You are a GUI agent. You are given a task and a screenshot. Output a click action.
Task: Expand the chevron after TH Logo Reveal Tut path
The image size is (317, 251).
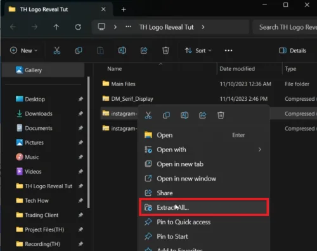coord(203,27)
